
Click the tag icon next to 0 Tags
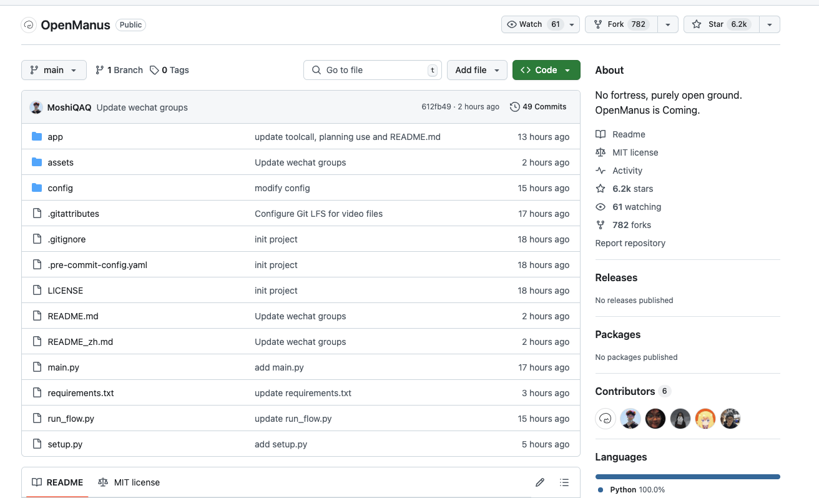pyautogui.click(x=154, y=70)
